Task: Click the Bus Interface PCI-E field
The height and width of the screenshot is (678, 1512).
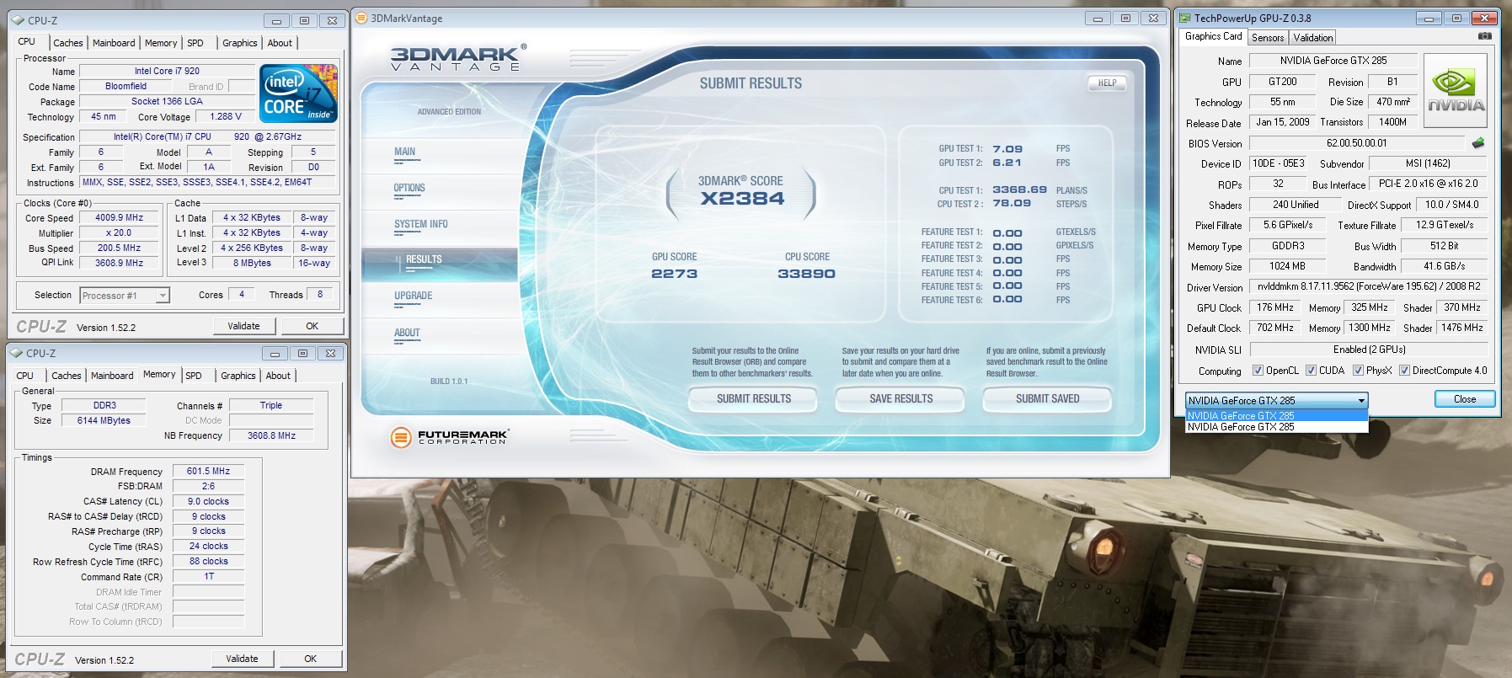Action: coord(1428,184)
